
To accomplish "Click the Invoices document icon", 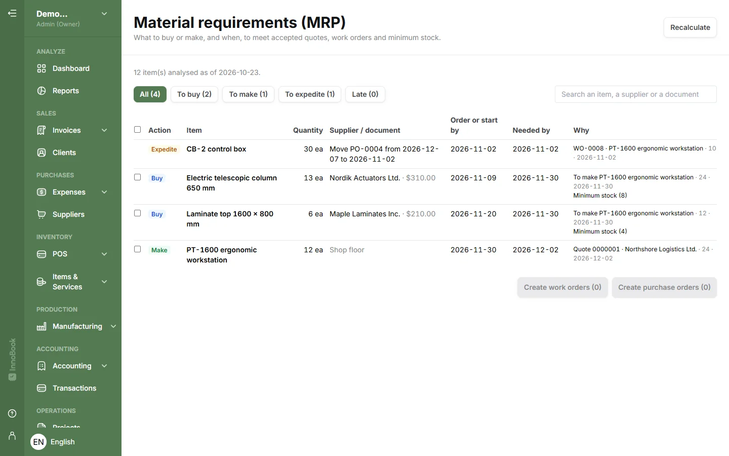I will [x=42, y=130].
